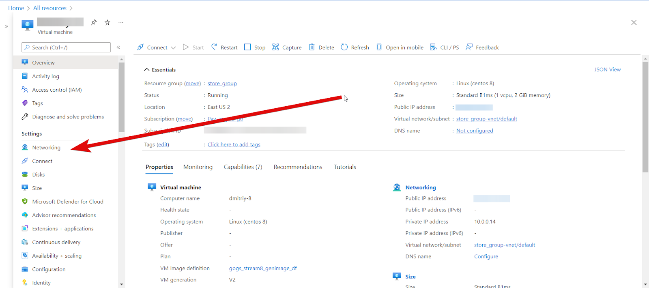Click the Configuration icon
This screenshot has width=649, height=288.
tap(25, 269)
